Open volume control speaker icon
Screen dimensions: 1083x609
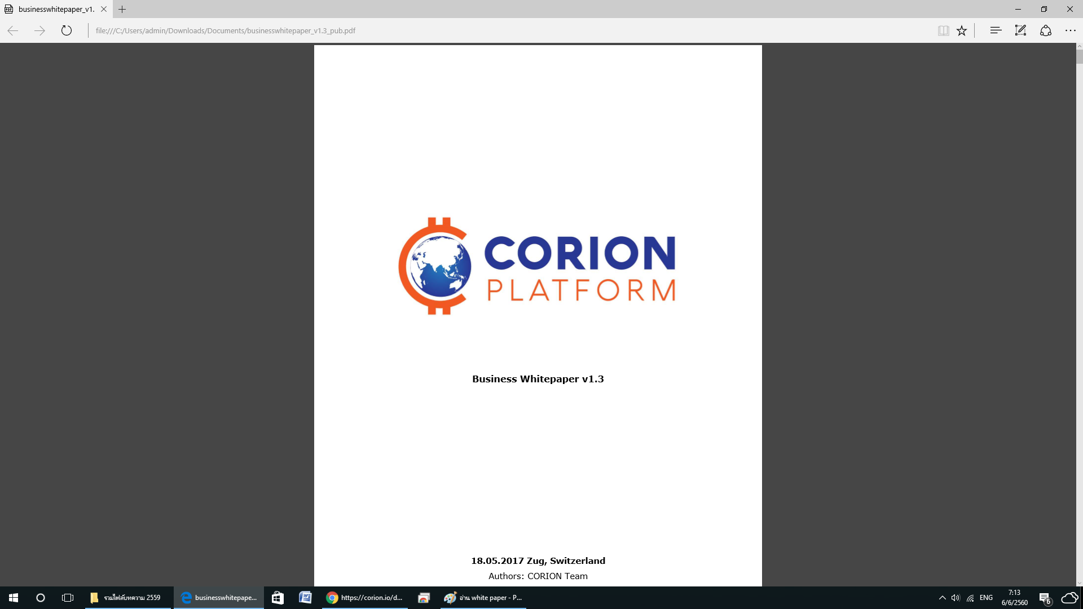956,598
